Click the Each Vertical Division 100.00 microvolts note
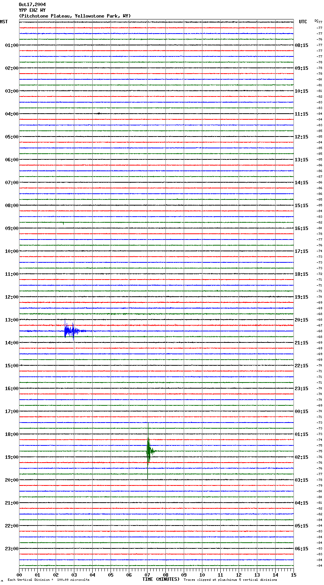 [x=48, y=580]
